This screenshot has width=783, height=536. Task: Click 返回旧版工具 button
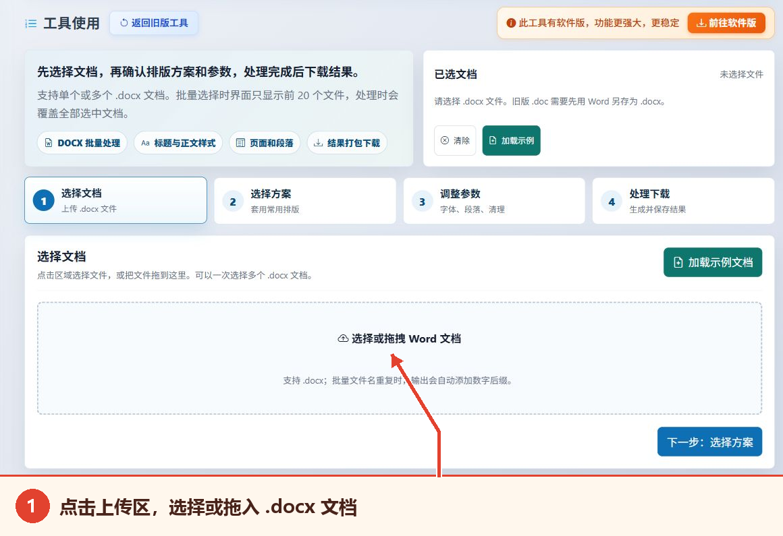click(x=154, y=23)
